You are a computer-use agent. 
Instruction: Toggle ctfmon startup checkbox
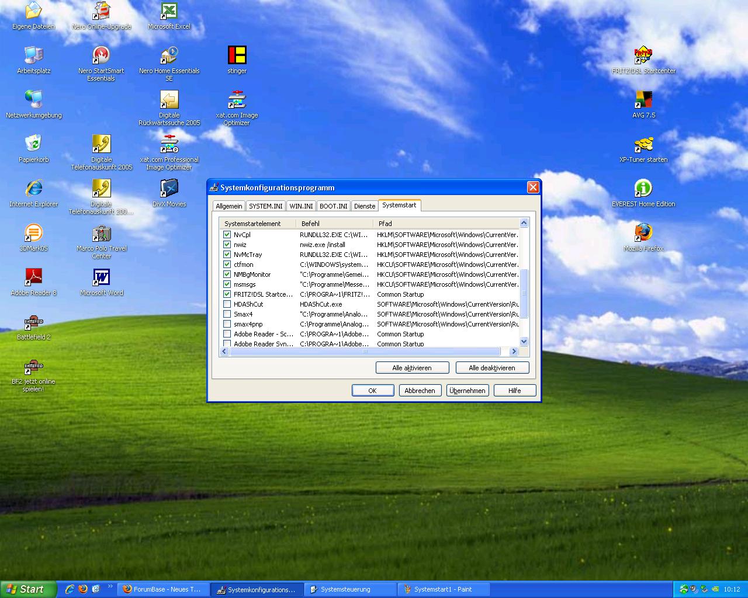click(x=227, y=265)
